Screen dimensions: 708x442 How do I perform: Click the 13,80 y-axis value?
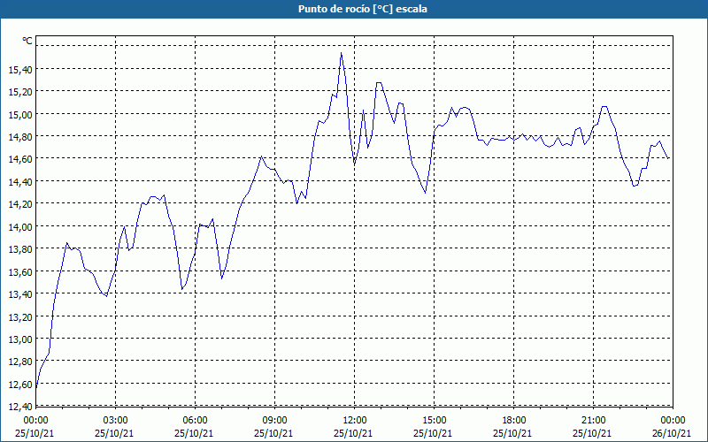click(19, 249)
